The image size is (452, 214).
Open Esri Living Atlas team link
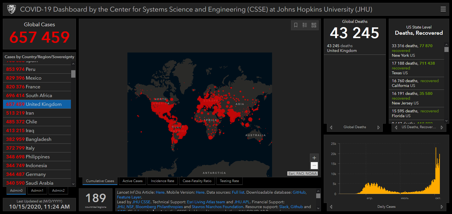pos(206,202)
